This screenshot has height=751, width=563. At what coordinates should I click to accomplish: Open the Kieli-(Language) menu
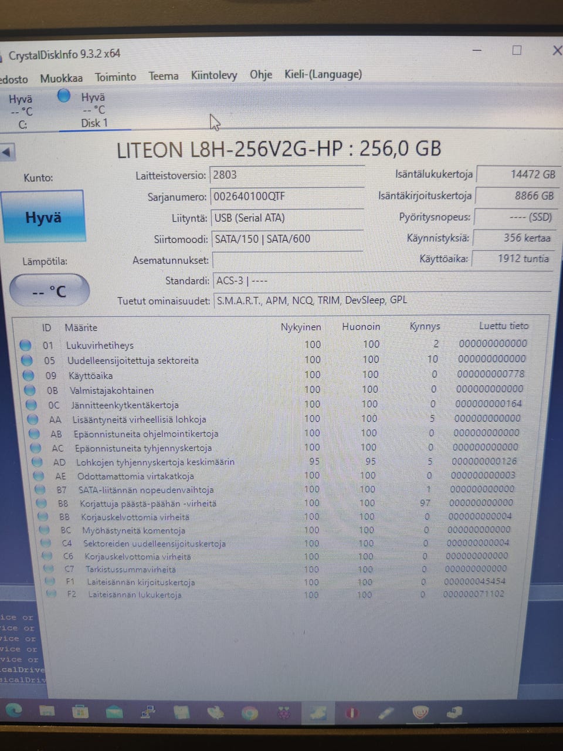click(x=323, y=74)
